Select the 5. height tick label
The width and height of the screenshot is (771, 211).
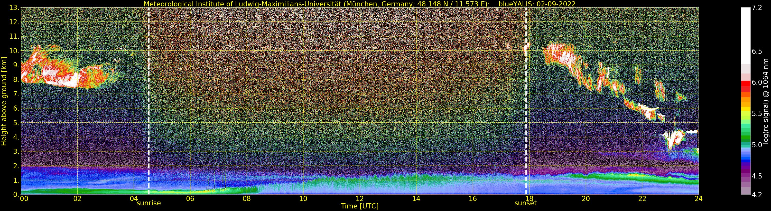pyautogui.click(x=16, y=123)
